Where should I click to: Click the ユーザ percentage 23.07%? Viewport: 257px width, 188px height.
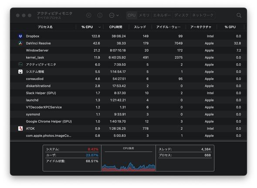point(92,155)
